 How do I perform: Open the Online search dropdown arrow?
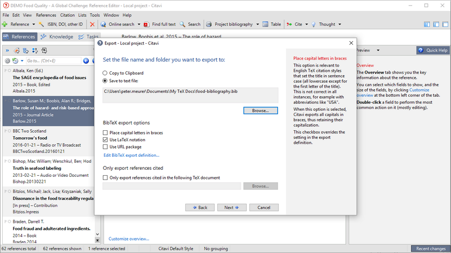coord(139,24)
